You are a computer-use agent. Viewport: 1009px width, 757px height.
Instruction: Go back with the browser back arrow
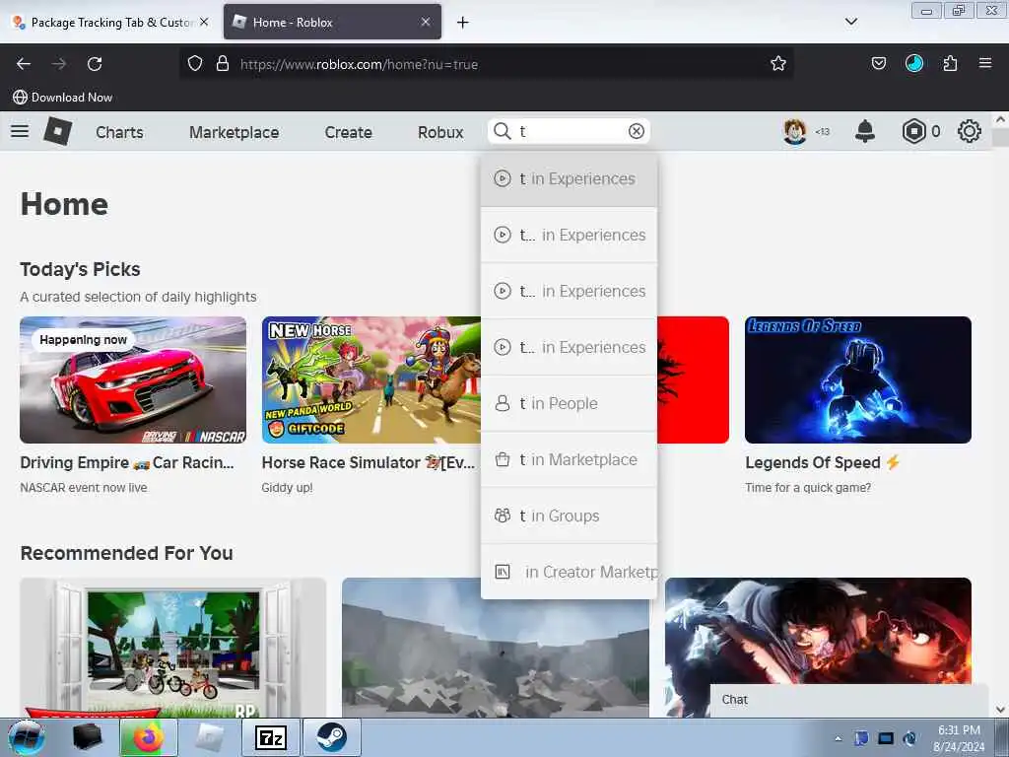pyautogui.click(x=24, y=64)
